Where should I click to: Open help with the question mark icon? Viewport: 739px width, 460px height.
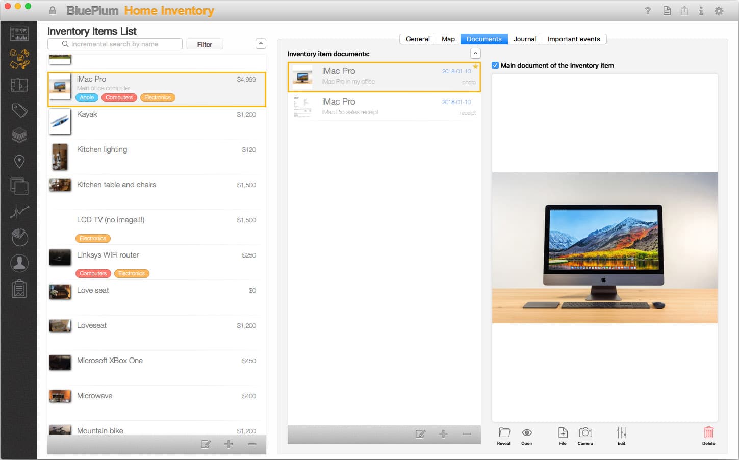[648, 11]
